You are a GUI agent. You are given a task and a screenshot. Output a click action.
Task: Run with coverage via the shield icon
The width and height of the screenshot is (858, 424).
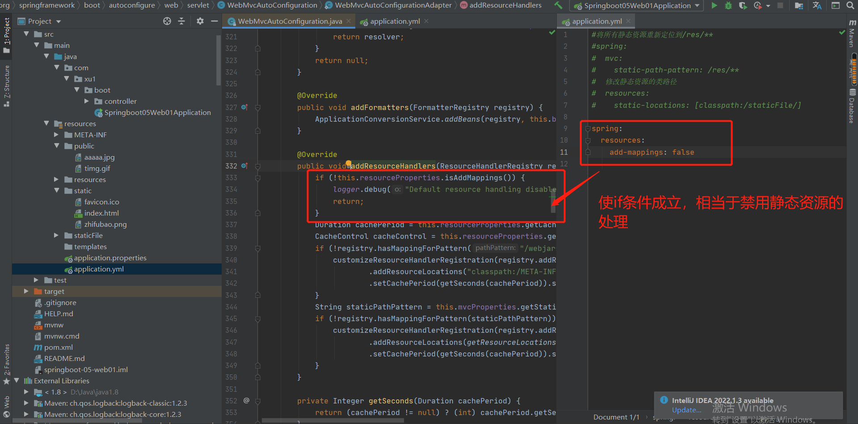pyautogui.click(x=743, y=5)
